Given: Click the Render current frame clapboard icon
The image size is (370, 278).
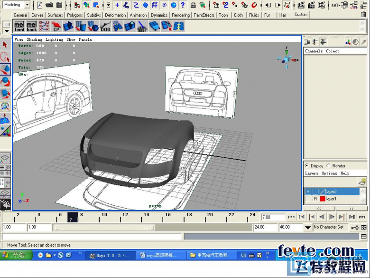Looking at the screenshot, I should (x=301, y=5).
